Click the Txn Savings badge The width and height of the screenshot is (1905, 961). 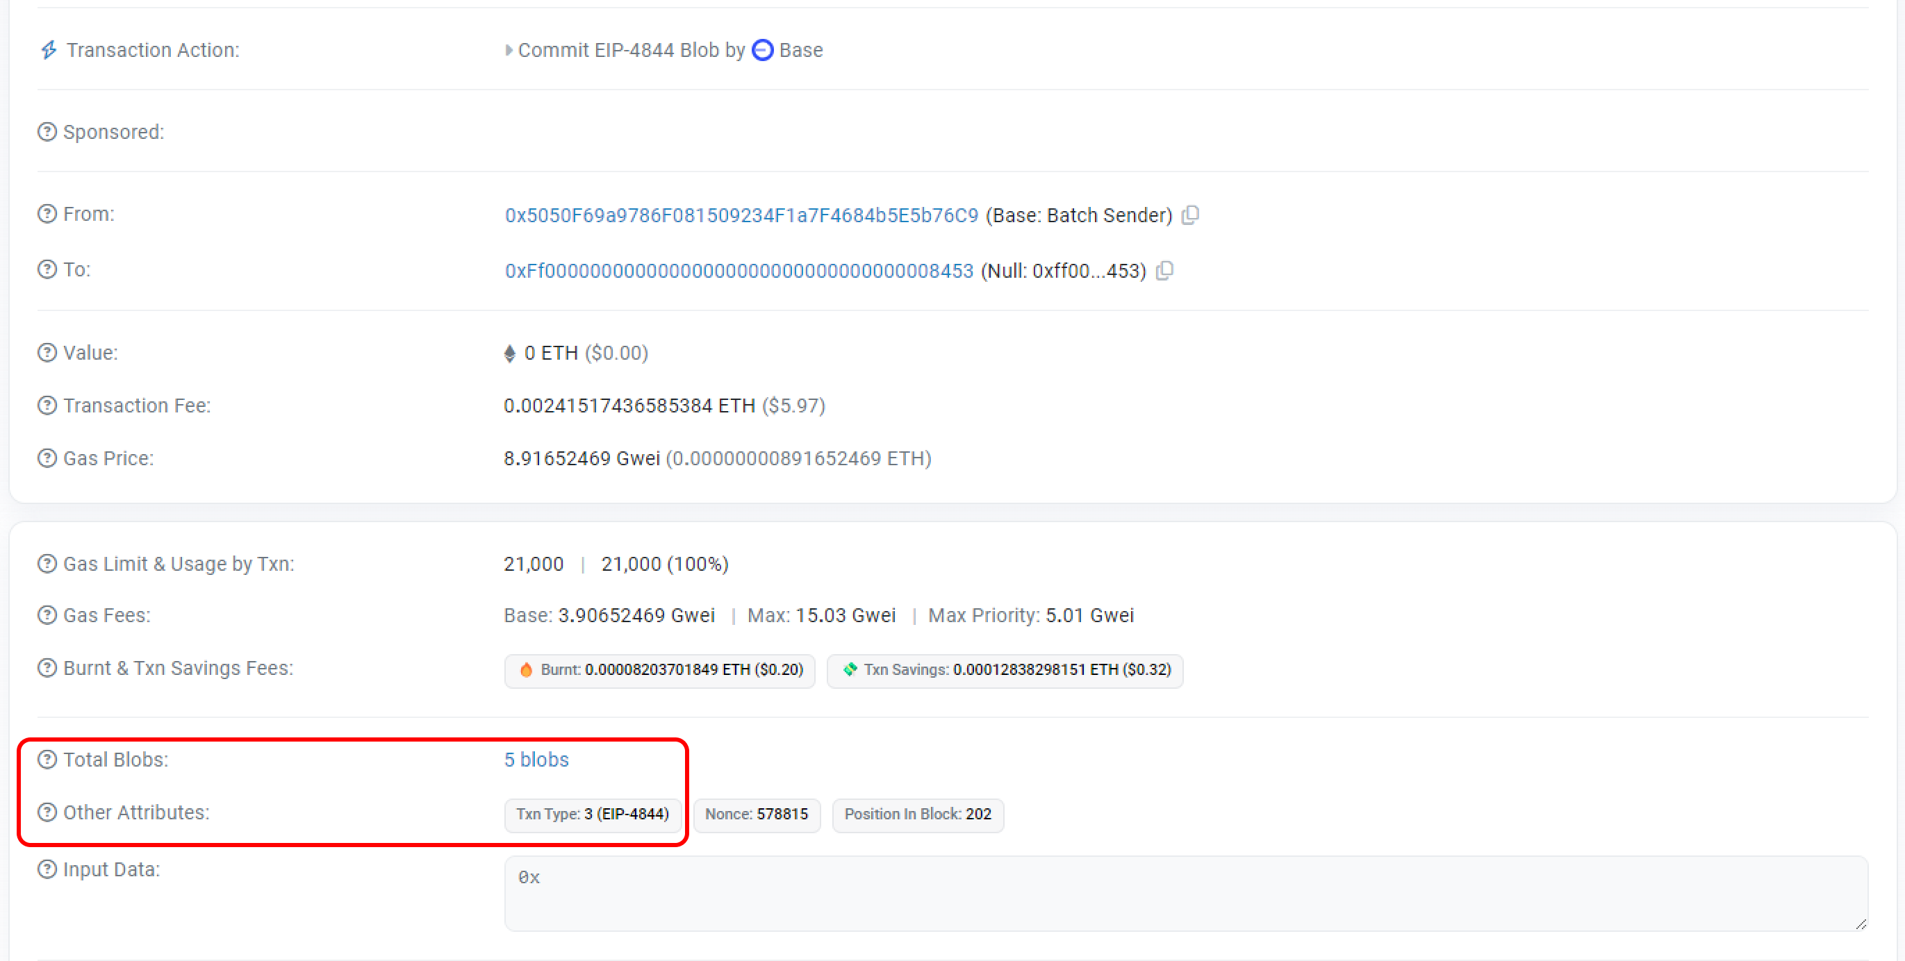[x=1005, y=670]
